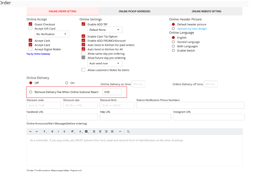Image resolution: width=256 pixels, height=182 pixels.
Task: Enable Accept Digital Wallet checkbox
Action: (30, 49)
